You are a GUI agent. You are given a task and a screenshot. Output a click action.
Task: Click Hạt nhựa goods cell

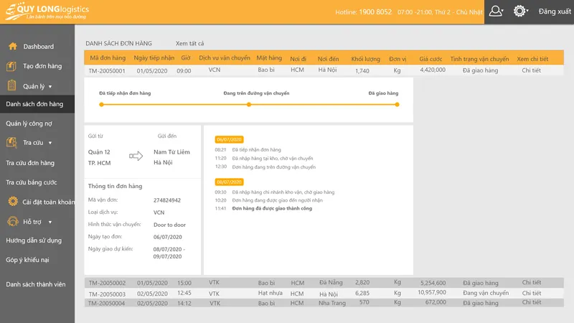270,293
